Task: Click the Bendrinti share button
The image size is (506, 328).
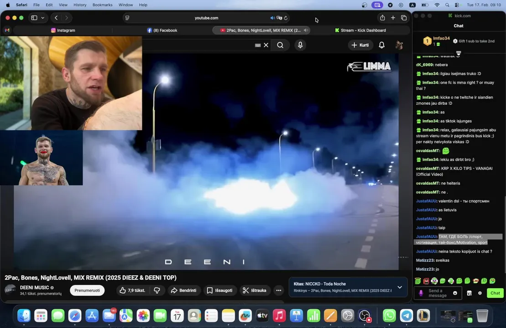Action: click(x=183, y=290)
